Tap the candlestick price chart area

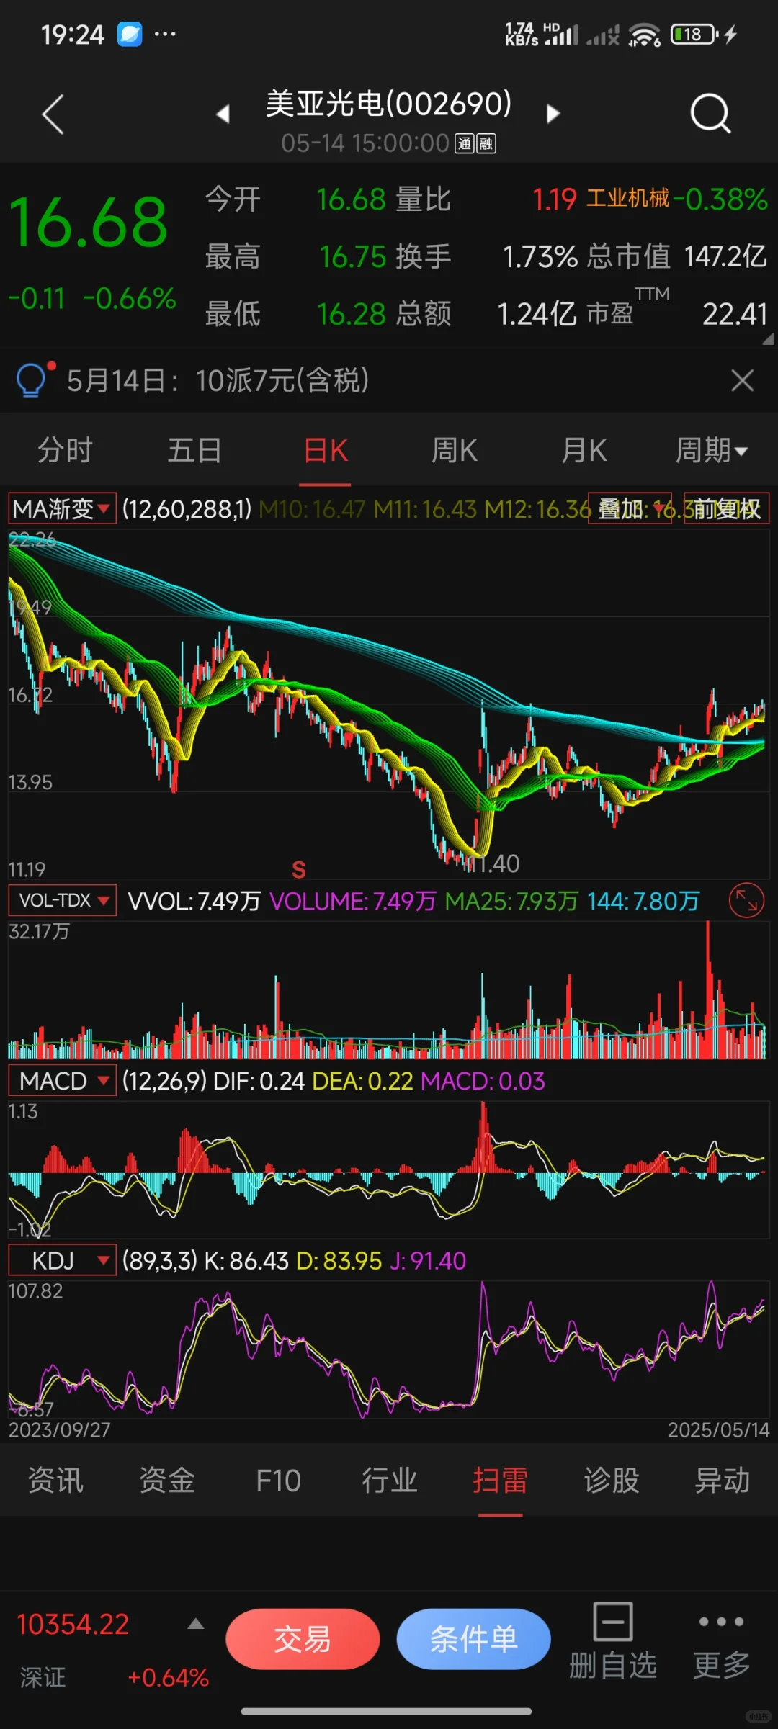(389, 704)
